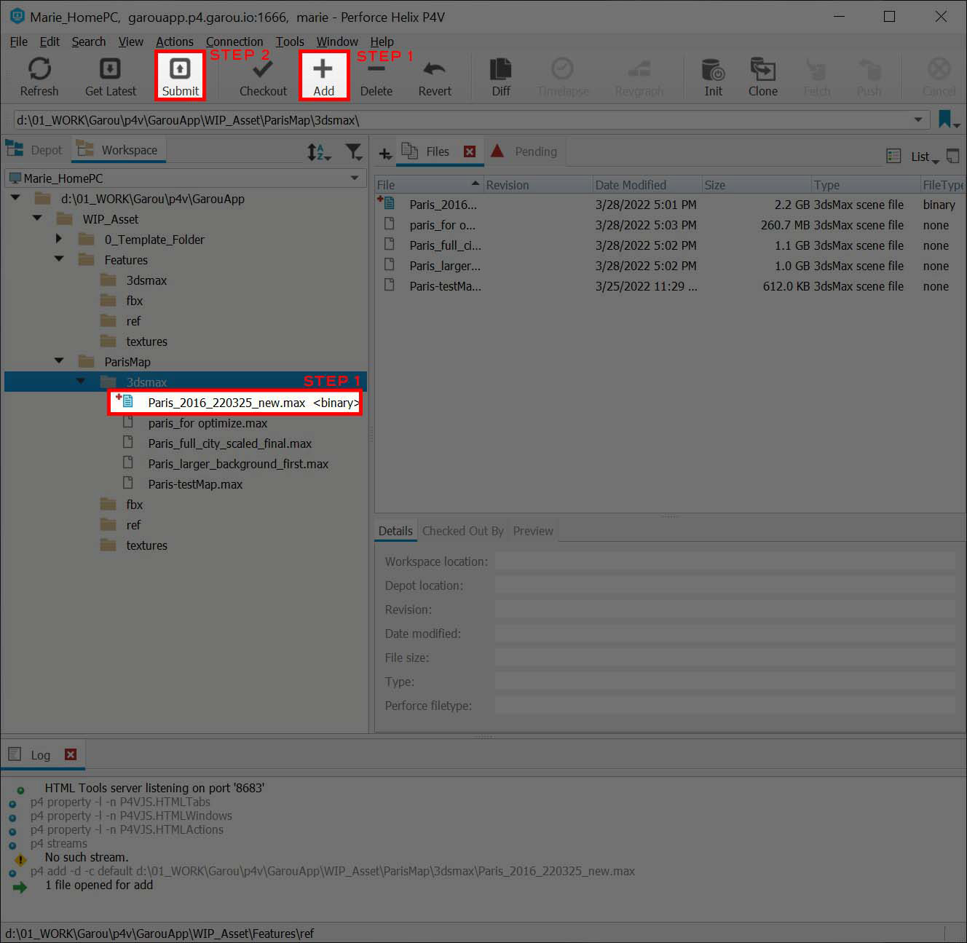
Task: Click the Checkout toolbar icon
Action: [263, 76]
